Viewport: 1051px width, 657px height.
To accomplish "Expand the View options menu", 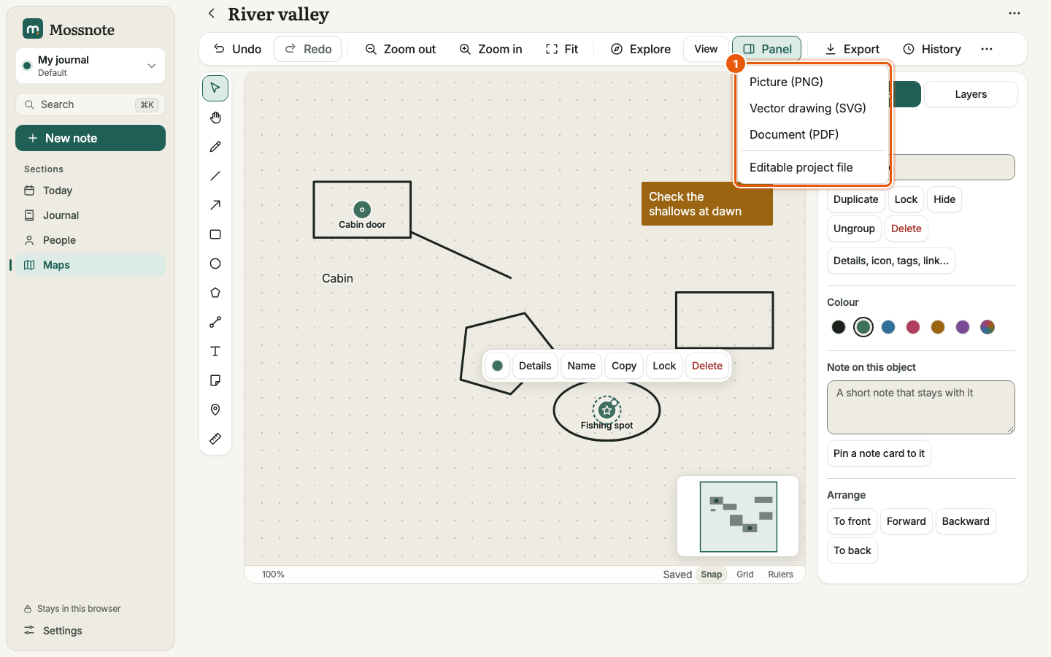I will 706,49.
